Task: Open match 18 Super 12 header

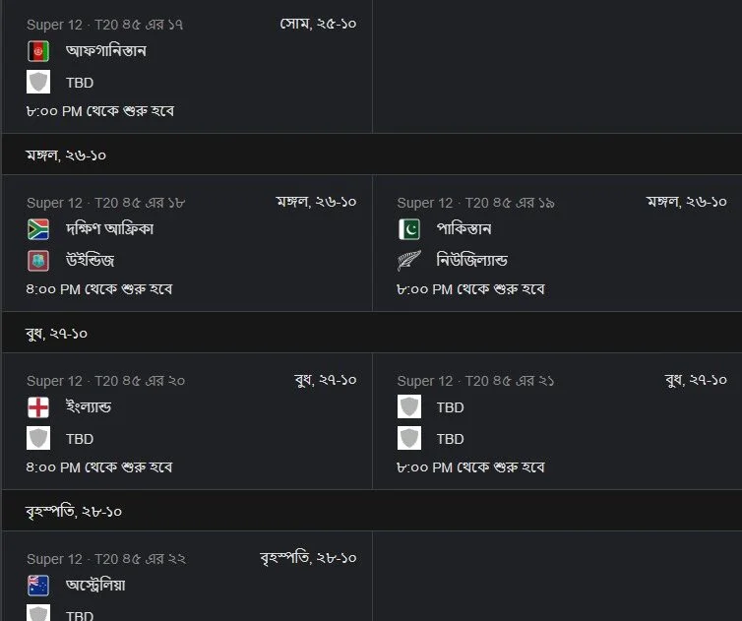Action: pos(105,203)
